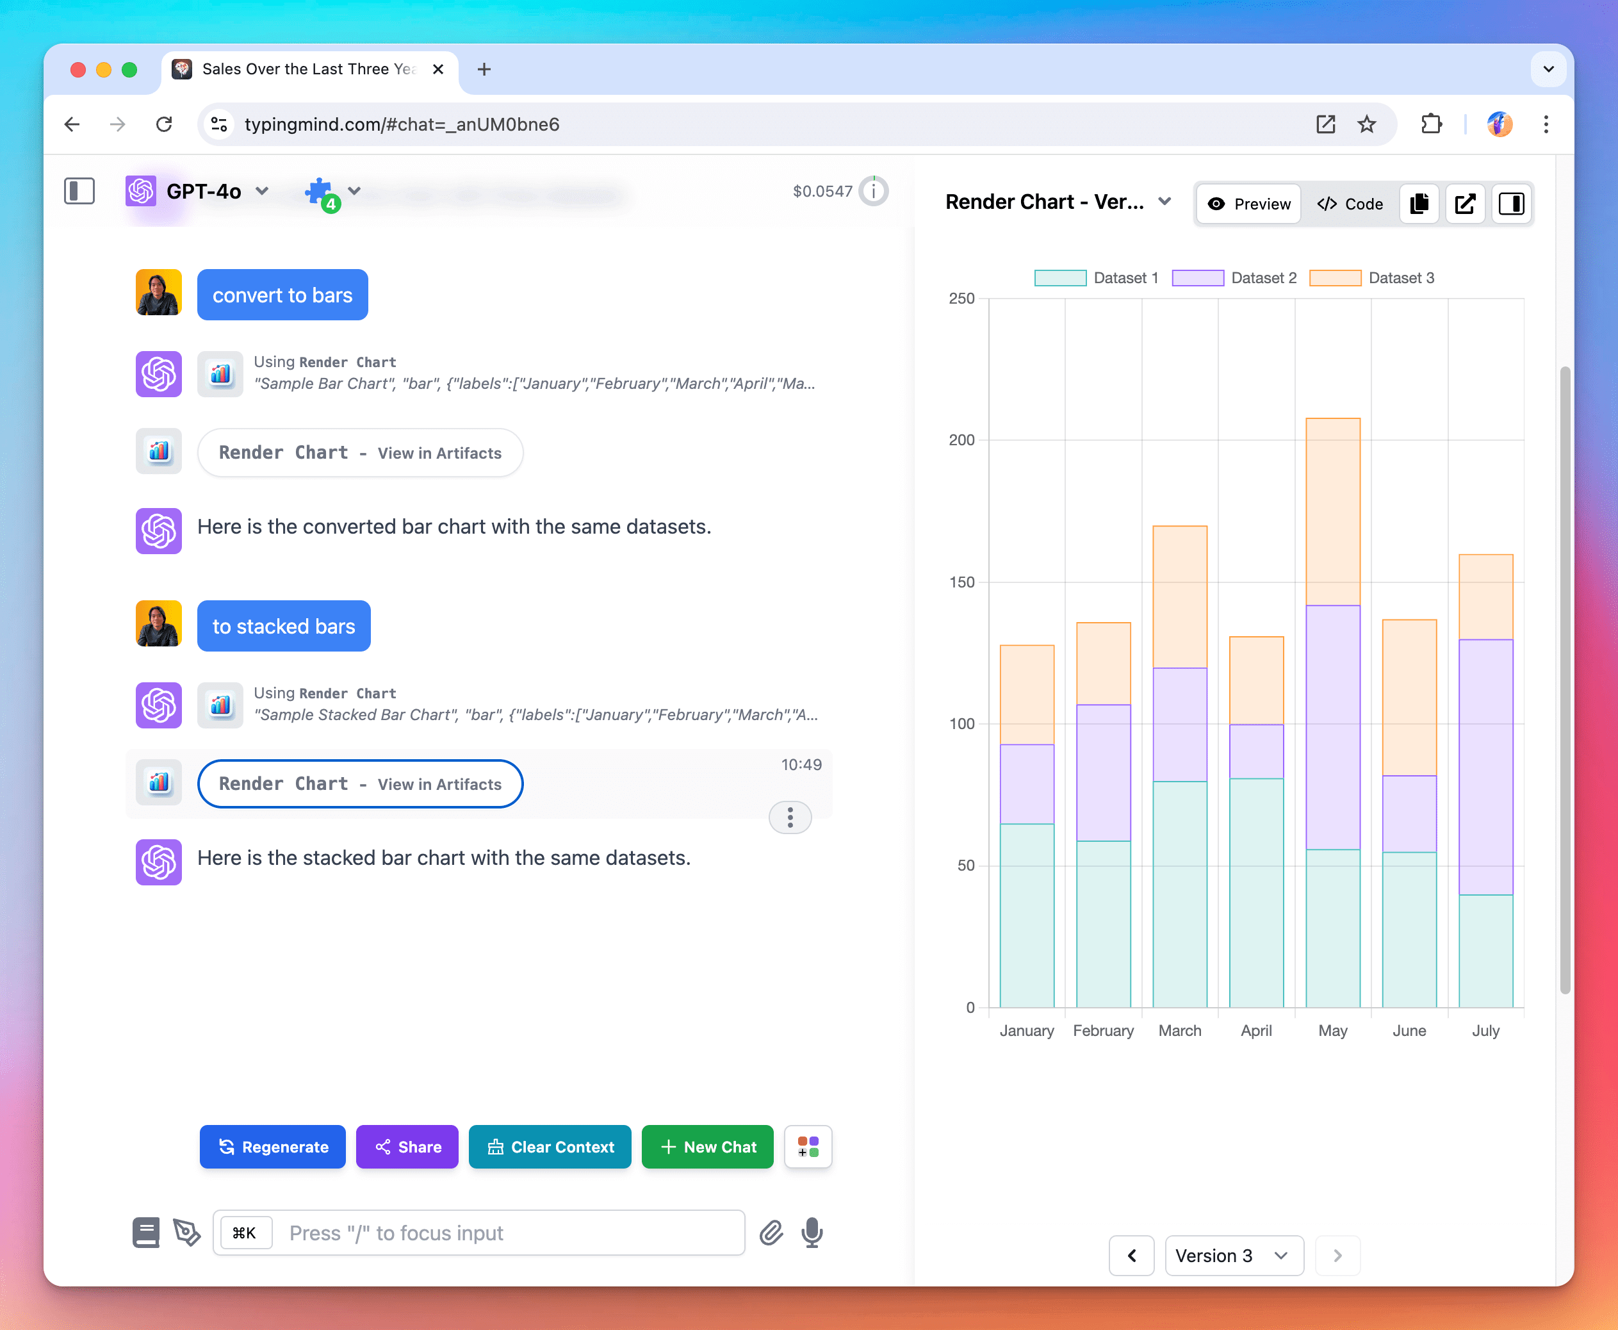1618x1330 pixels.
Task: Start voice input with microphone icon
Action: point(812,1233)
